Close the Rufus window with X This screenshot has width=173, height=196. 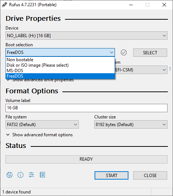[164, 5]
